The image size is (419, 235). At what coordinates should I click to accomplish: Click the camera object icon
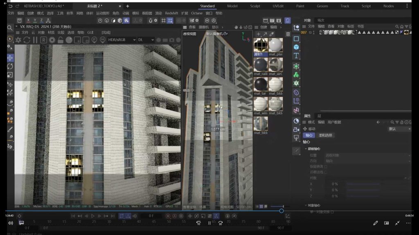[296, 129]
